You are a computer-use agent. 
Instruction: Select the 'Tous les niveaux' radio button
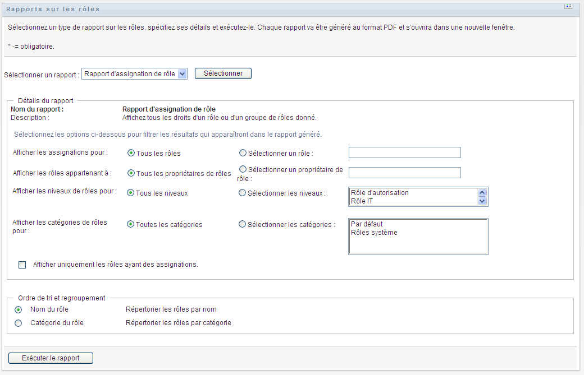click(131, 193)
